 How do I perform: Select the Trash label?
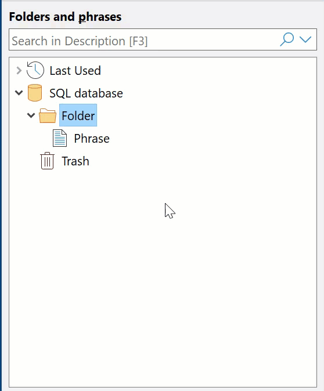75,161
